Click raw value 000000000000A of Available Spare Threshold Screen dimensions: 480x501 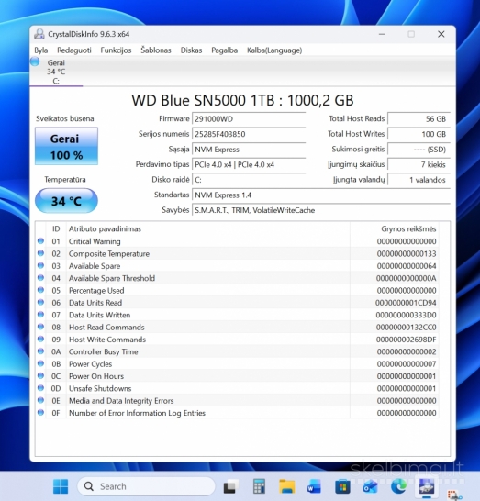[406, 278]
